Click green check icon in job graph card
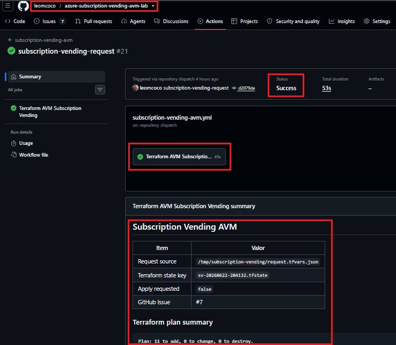Screen dimensions: 396x345 tap(140, 157)
